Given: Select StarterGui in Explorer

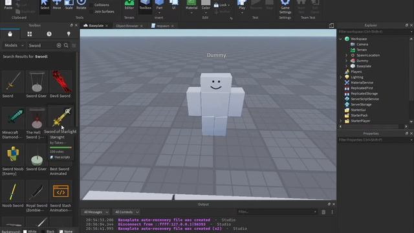Looking at the screenshot, I should pos(358,110).
